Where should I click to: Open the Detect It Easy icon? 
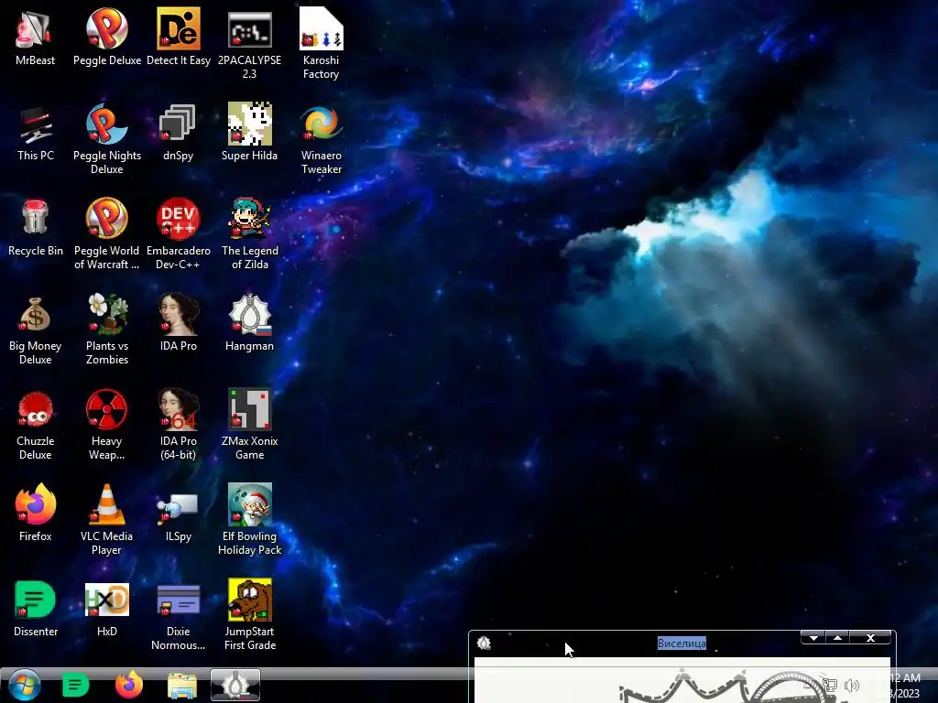pos(179,37)
